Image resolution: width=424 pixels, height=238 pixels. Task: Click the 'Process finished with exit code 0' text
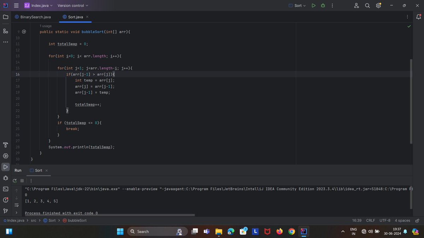coord(61,213)
